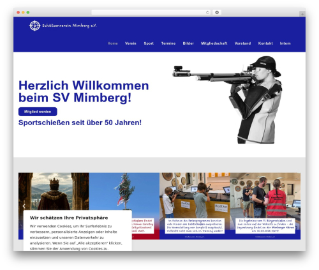Click the round icon next to address bar

217,13
